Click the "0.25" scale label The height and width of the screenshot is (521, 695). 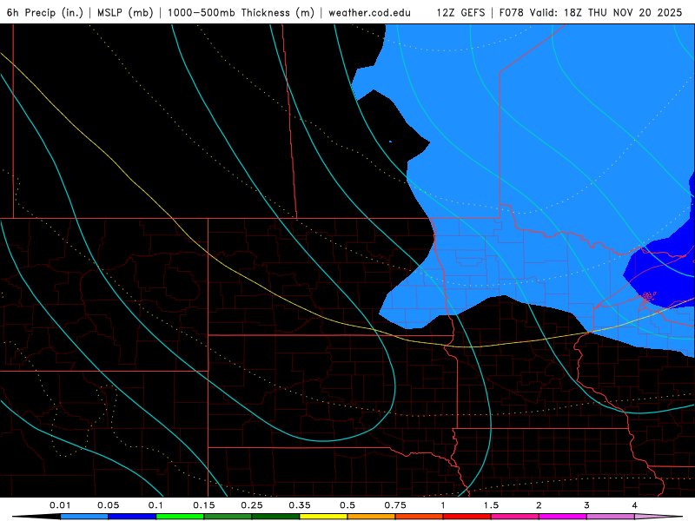[x=252, y=505]
